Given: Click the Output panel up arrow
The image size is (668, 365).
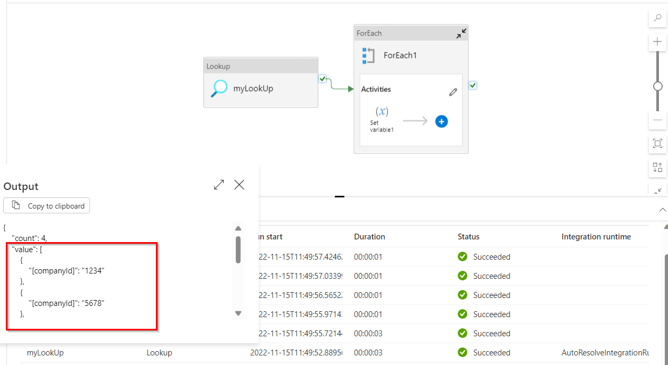Looking at the screenshot, I should coord(238,228).
